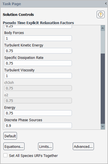The image size is (108, 164).
Task: Edit the Turbulent Viscosity value field
Action: click(38, 76)
